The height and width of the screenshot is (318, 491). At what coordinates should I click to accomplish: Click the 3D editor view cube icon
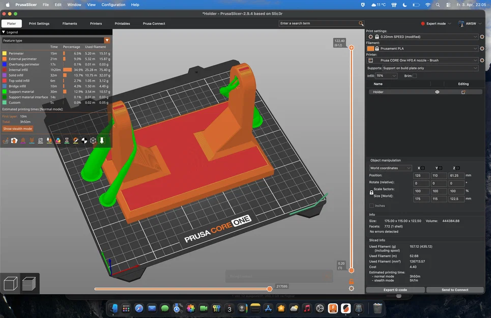(x=11, y=283)
